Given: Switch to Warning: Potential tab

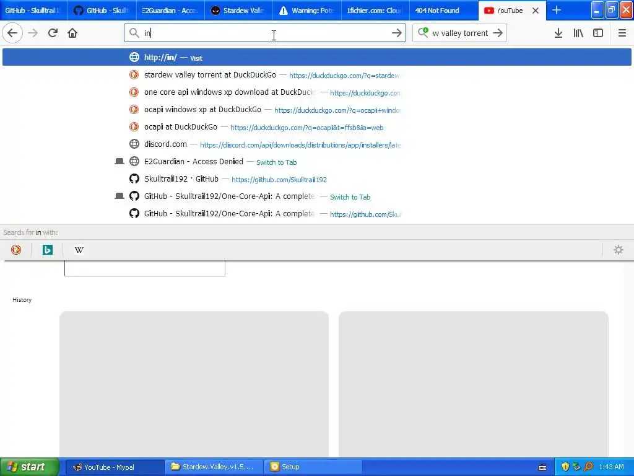Looking at the screenshot, I should (x=307, y=11).
